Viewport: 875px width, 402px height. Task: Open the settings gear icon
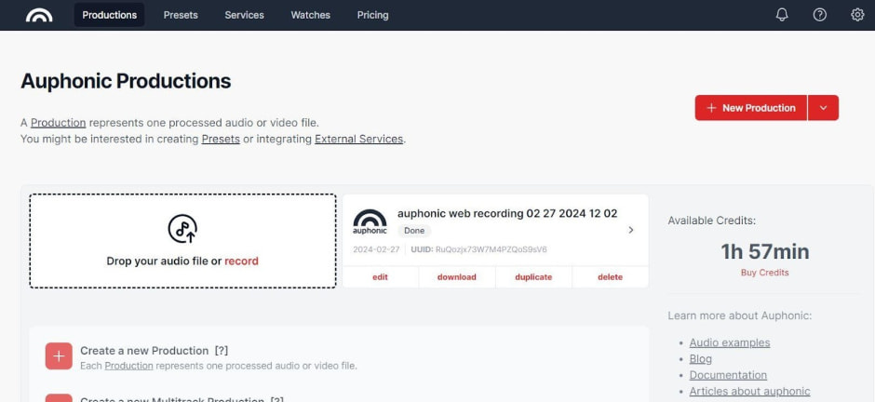click(x=857, y=15)
